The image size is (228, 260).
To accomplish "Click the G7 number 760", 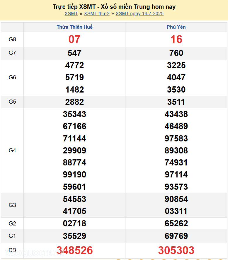I will 176,53.
